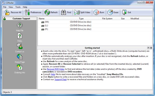Open the Help menu
The height and width of the screenshot is (96, 155).
click(25, 7)
